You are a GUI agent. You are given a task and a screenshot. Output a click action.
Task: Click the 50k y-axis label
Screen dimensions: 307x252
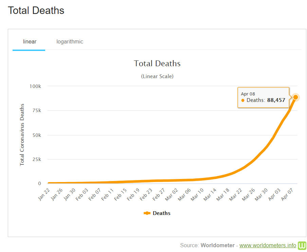pos(36,135)
